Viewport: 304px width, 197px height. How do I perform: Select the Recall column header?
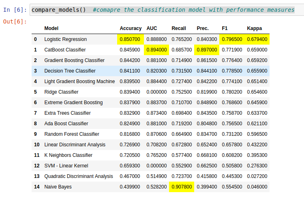tap(179, 28)
